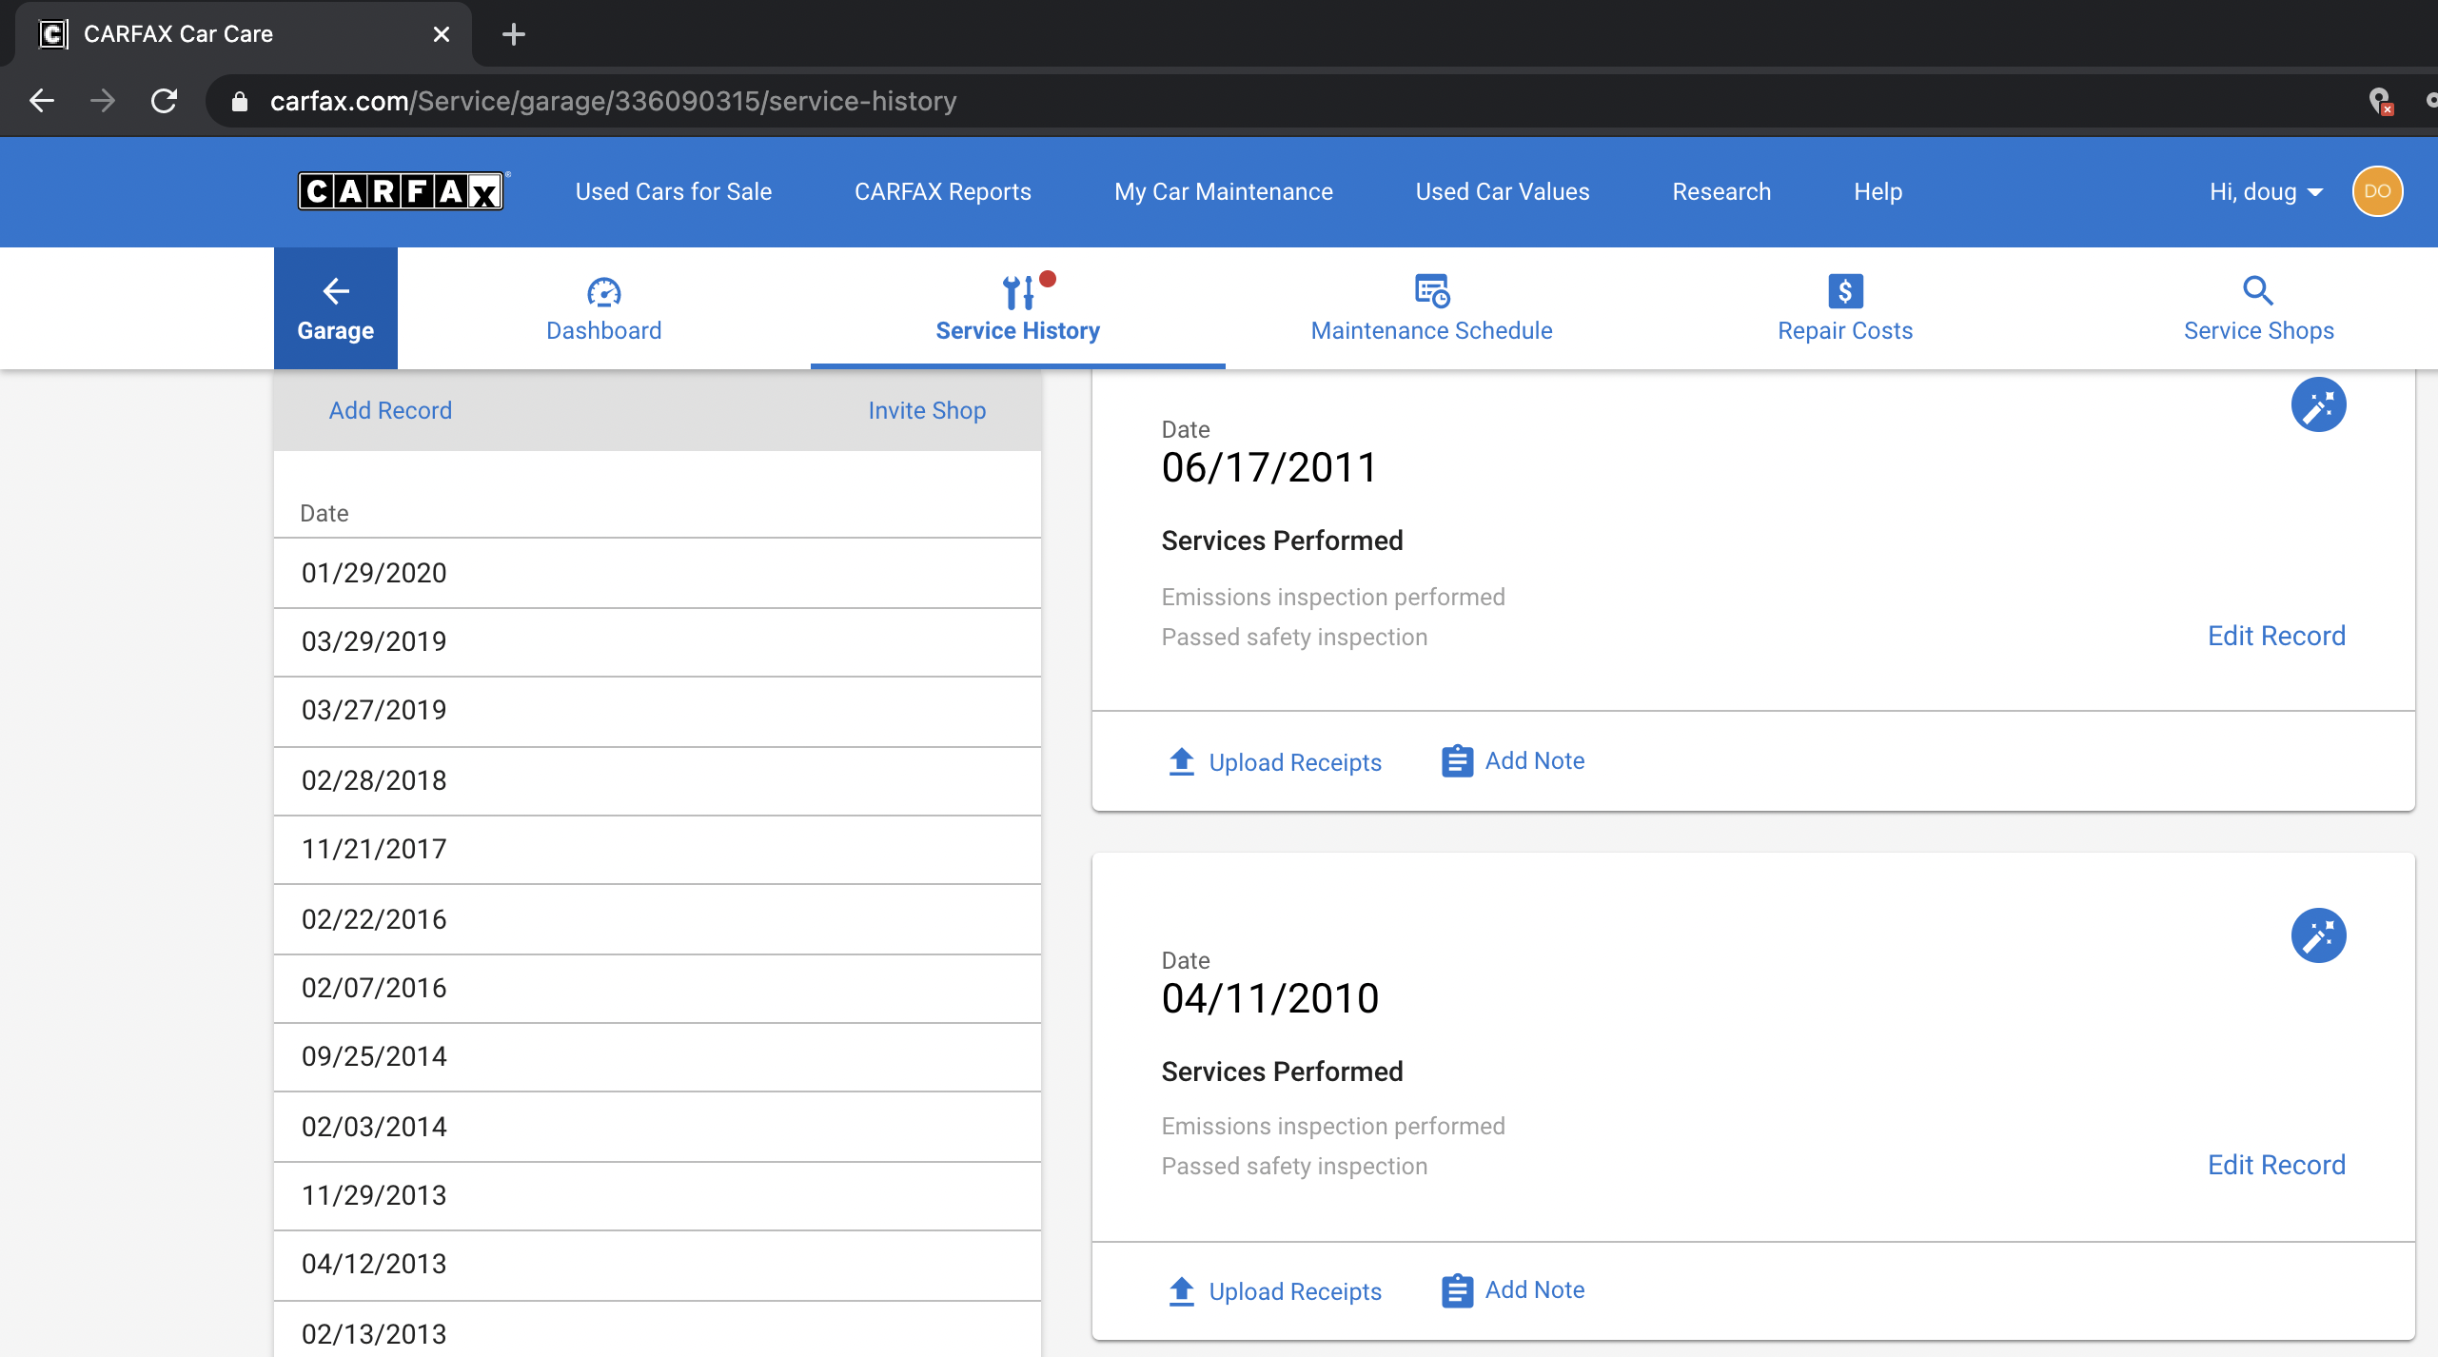Click upload arrow icon in 04/11/2010 record

coord(1181,1291)
